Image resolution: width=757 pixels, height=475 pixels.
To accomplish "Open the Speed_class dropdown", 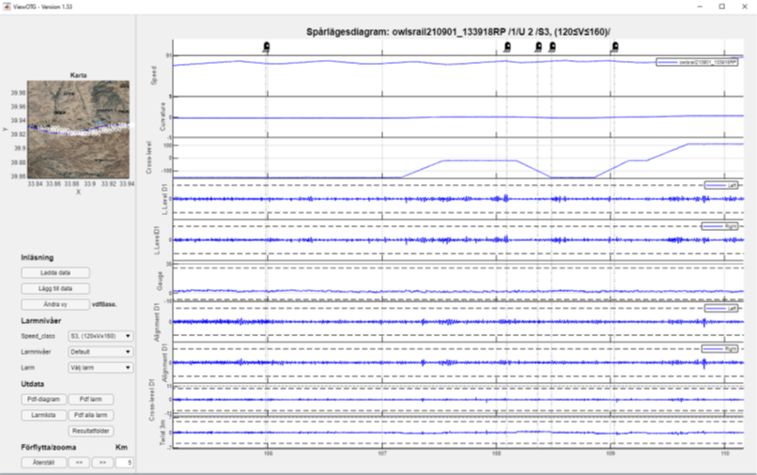I will click(x=100, y=335).
